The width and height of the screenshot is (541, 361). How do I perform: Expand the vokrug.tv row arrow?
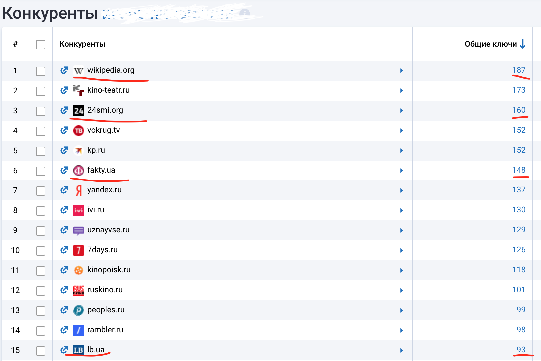point(402,131)
